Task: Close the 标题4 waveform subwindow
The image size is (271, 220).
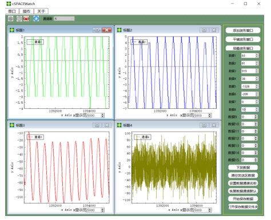Action: tap(214, 125)
